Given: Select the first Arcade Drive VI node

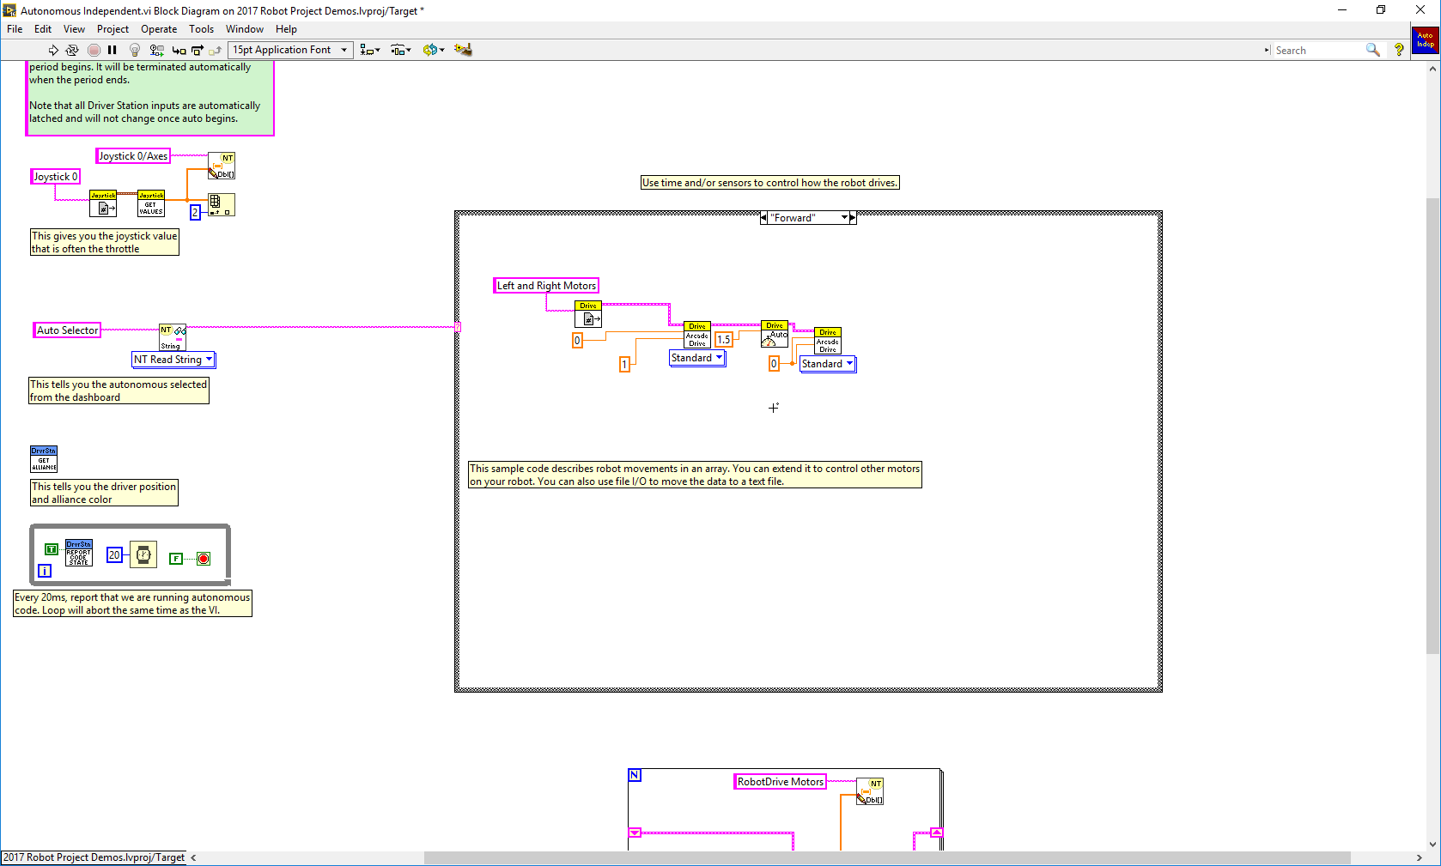Looking at the screenshot, I should (x=696, y=335).
